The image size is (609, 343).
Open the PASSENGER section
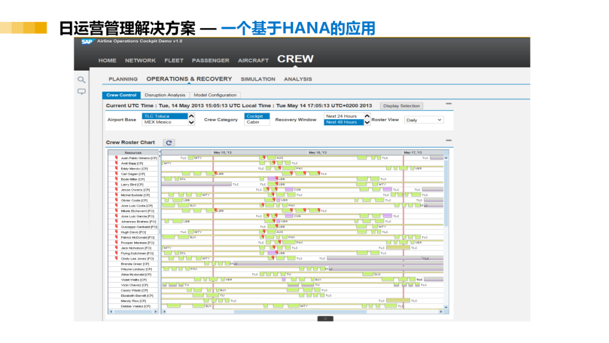[210, 60]
